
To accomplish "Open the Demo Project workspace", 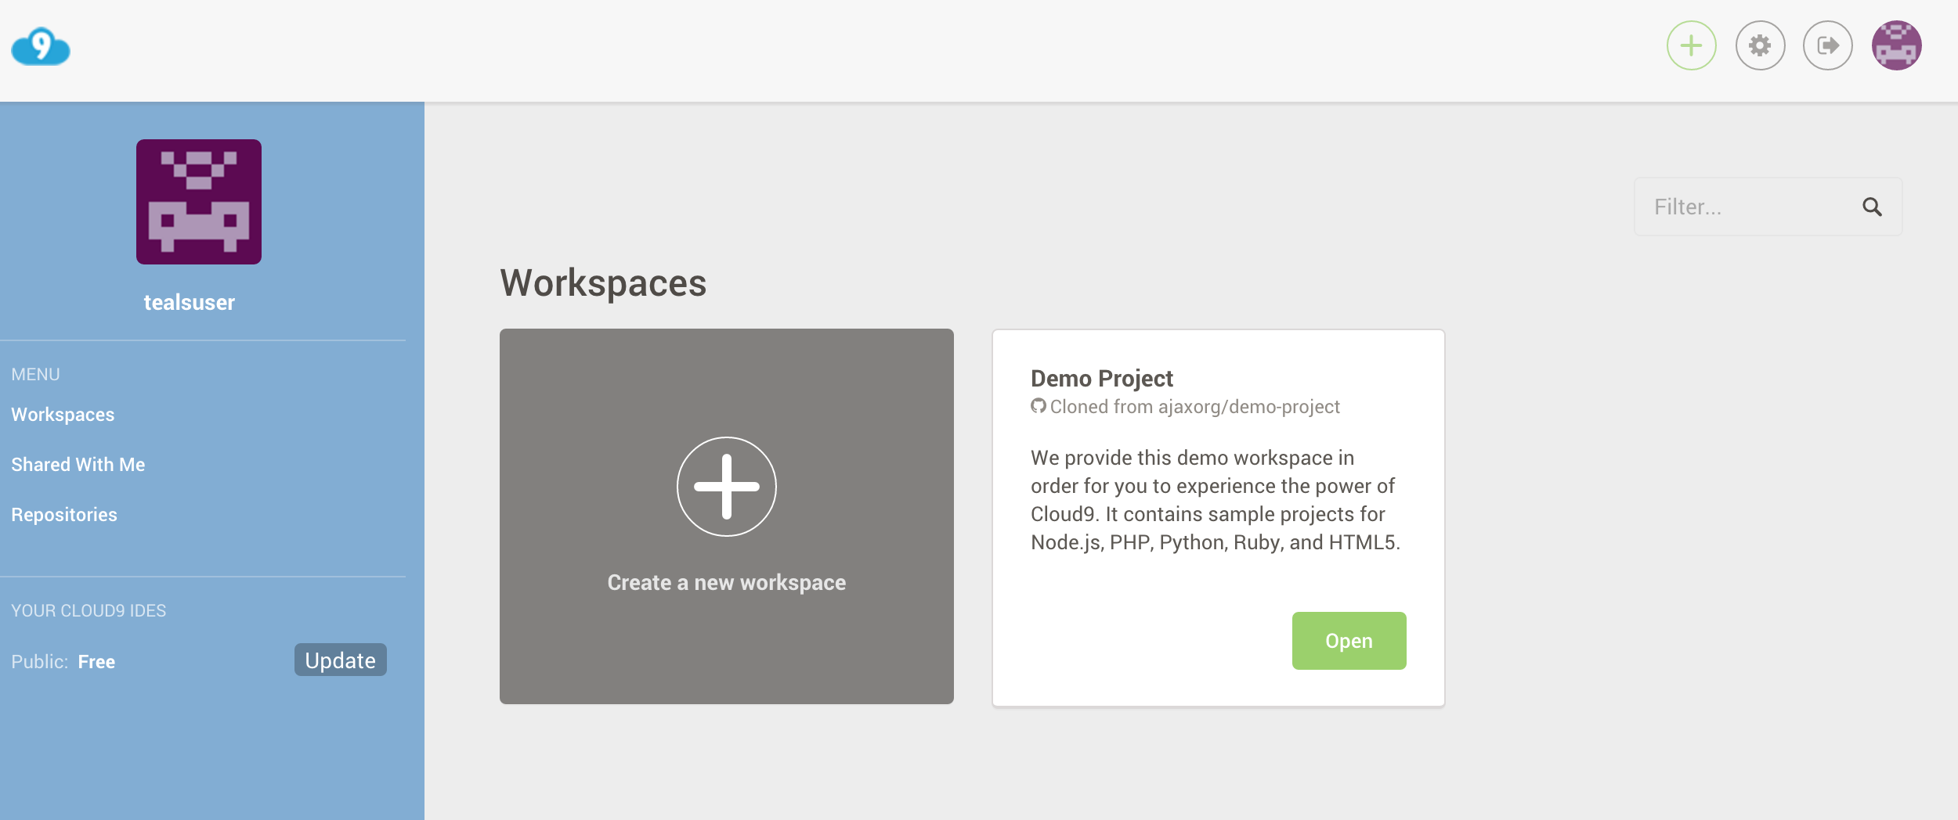I will click(1348, 641).
